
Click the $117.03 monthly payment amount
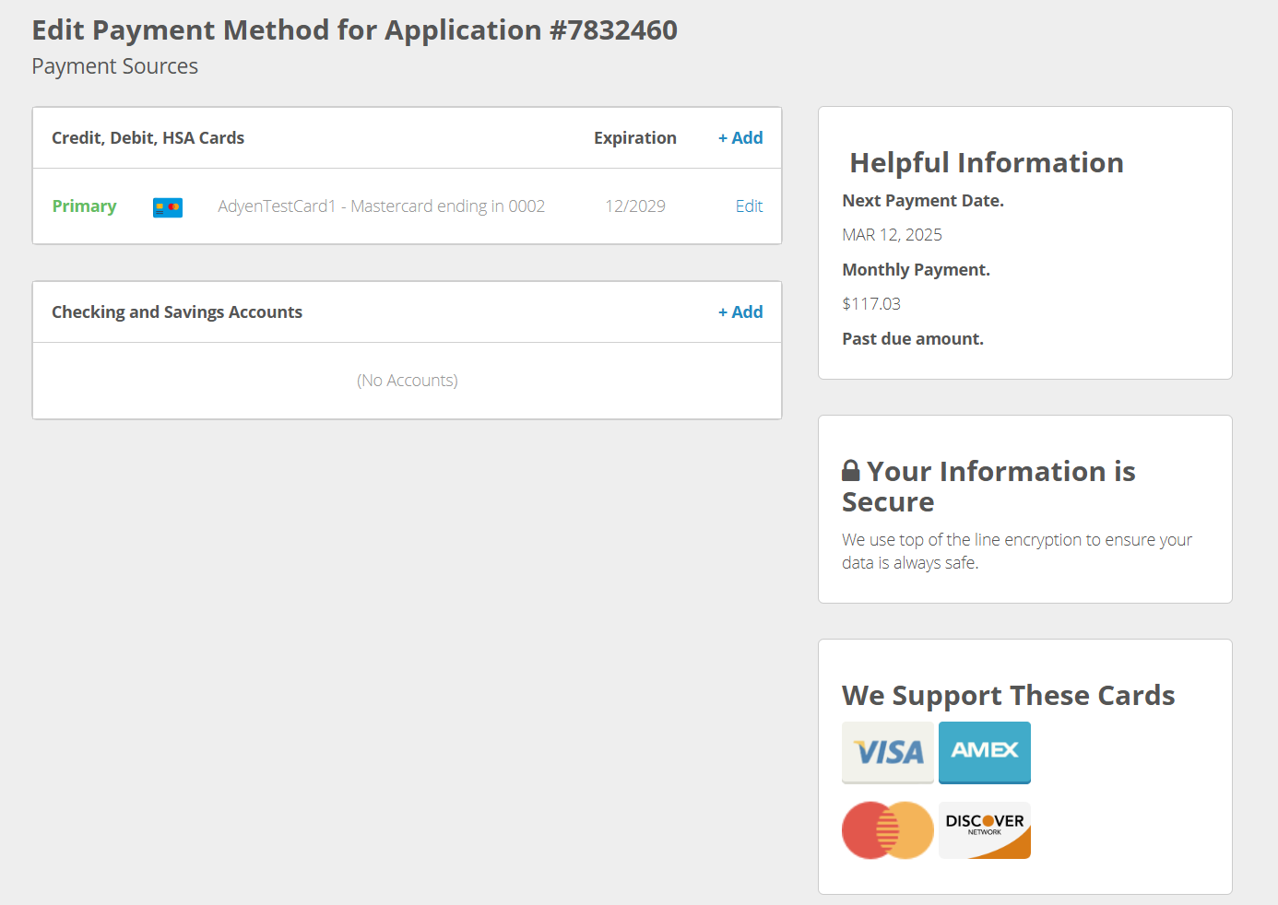[x=870, y=304]
